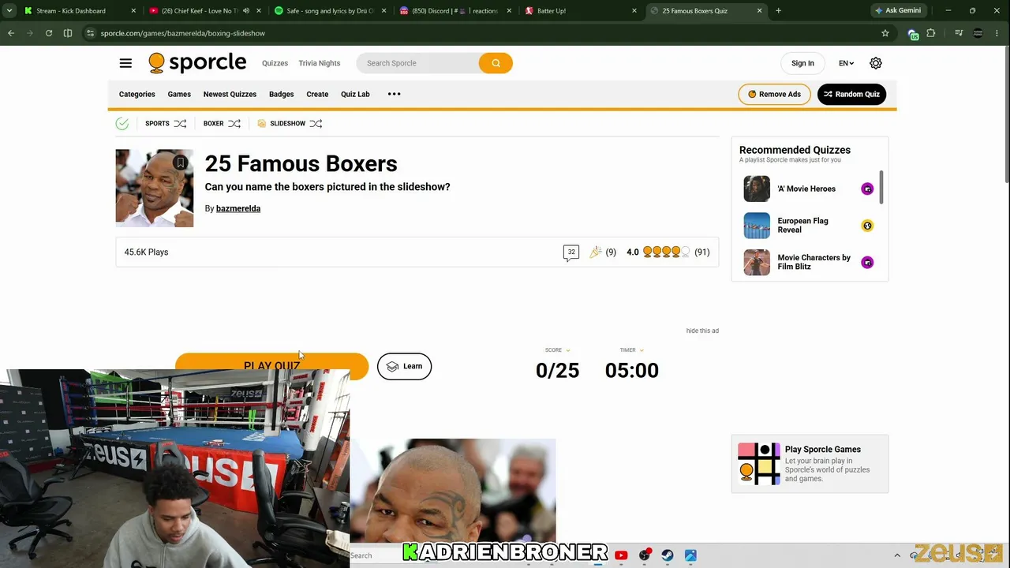The width and height of the screenshot is (1010, 568).
Task: Open Newest Quizzes page
Action: (x=230, y=94)
